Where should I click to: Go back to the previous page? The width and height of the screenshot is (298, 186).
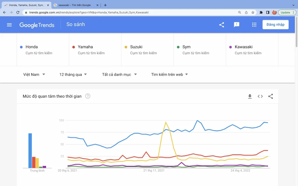(5, 12)
